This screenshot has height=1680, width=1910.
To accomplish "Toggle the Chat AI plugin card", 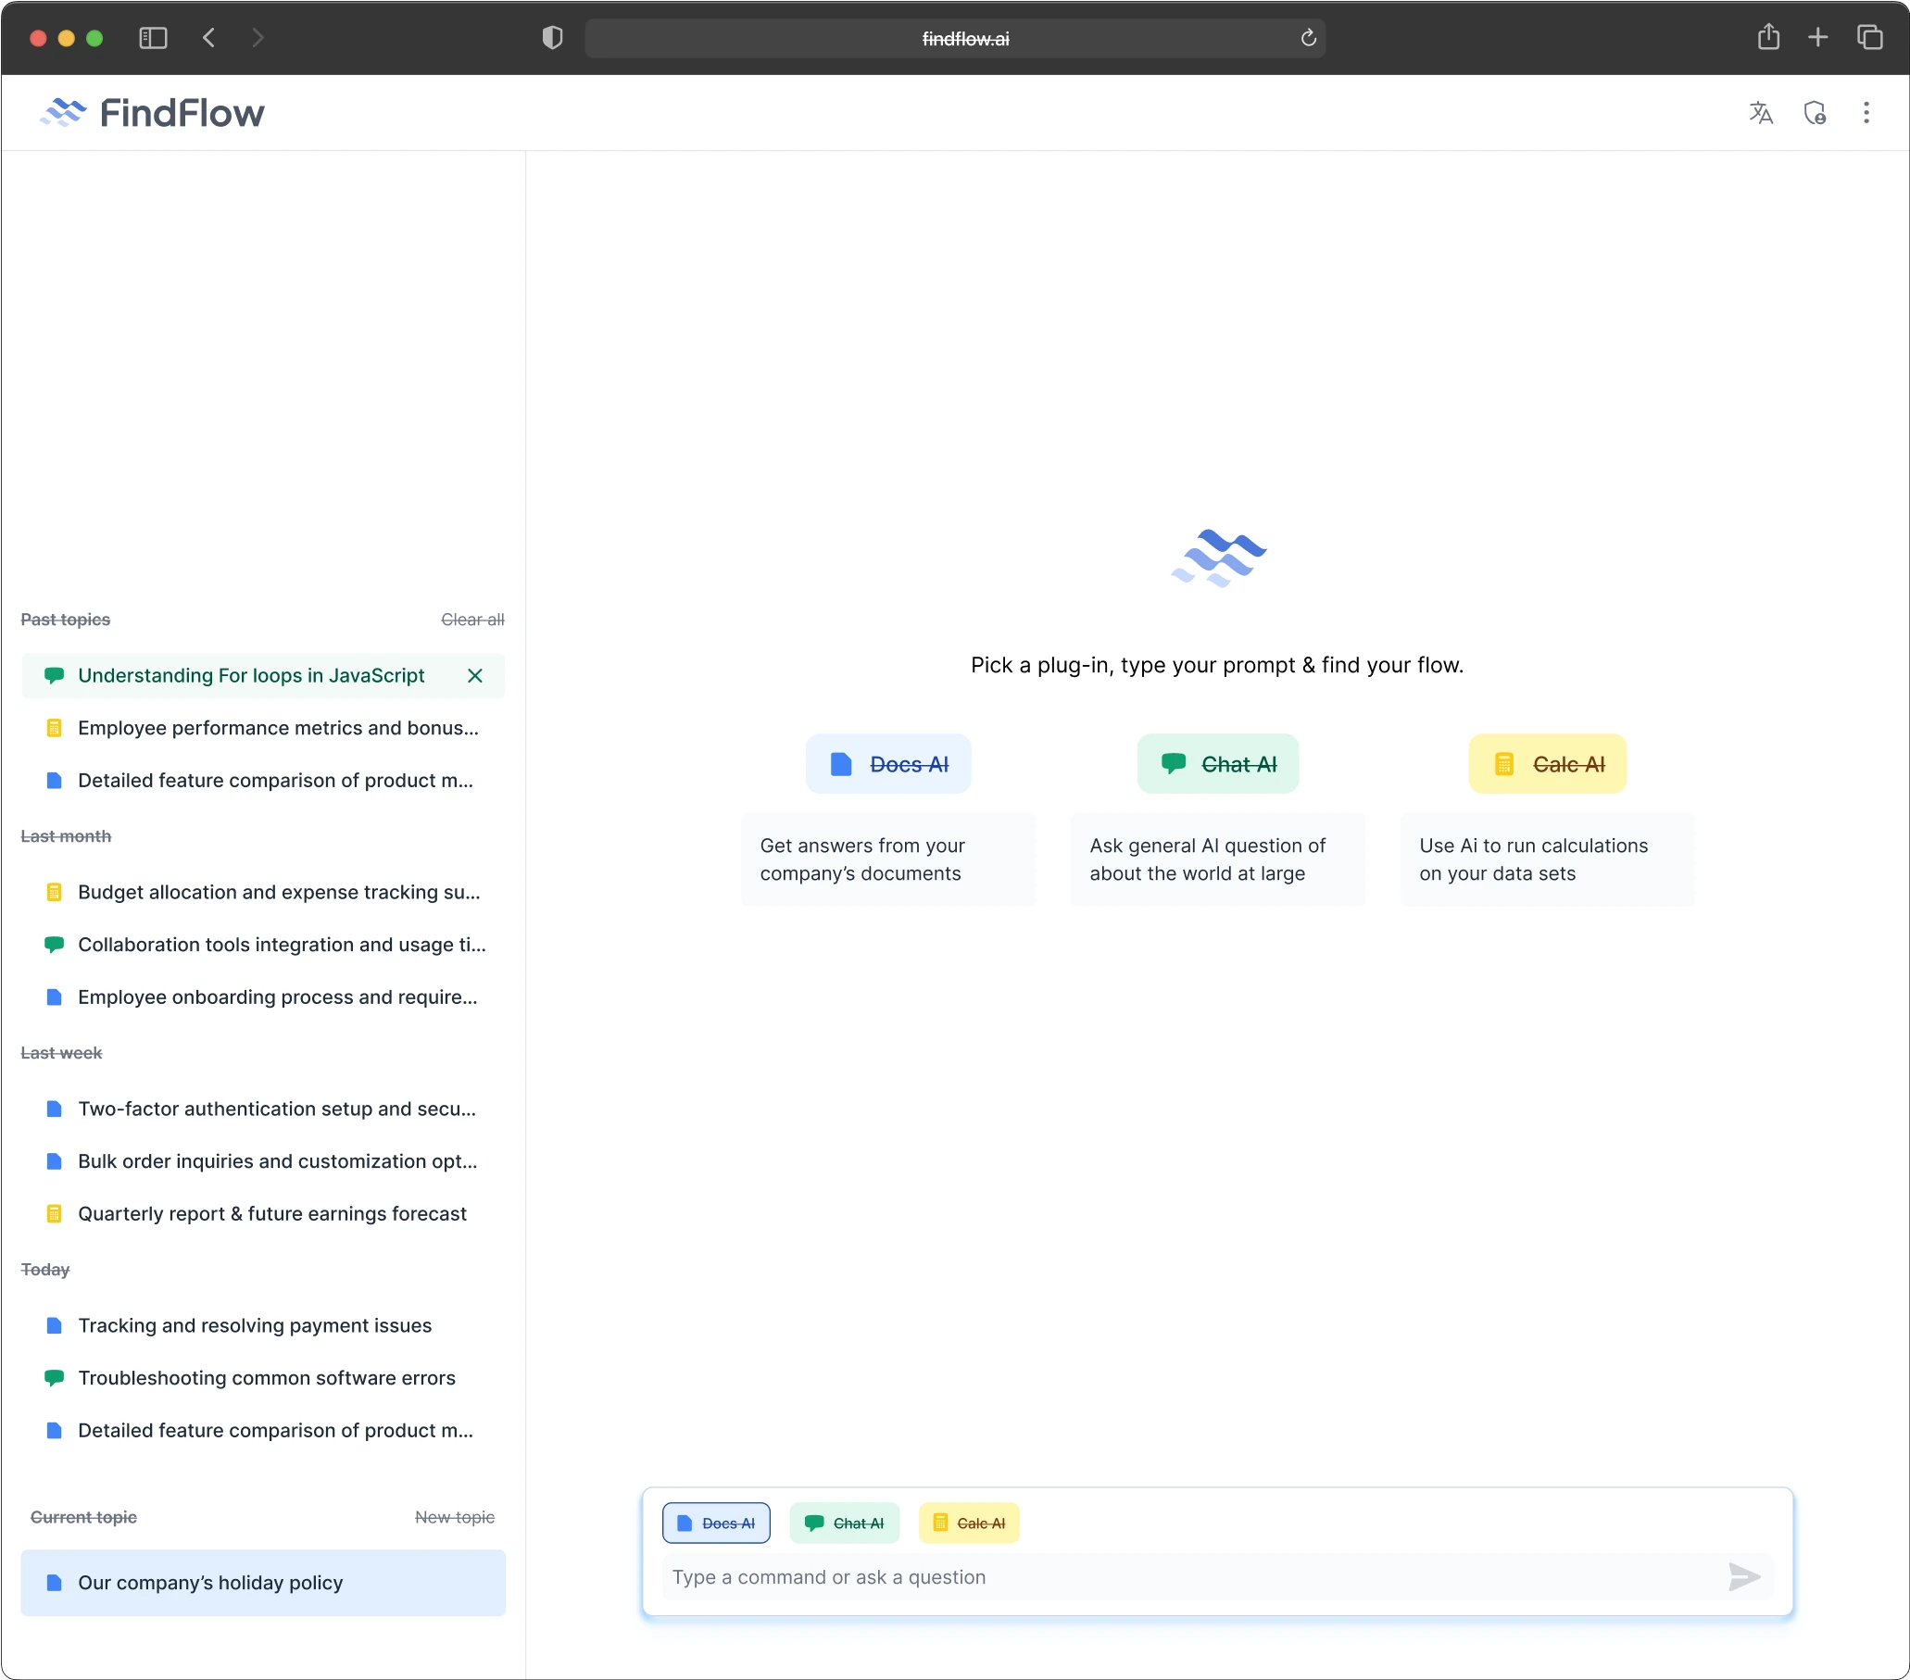I will 1216,763.
